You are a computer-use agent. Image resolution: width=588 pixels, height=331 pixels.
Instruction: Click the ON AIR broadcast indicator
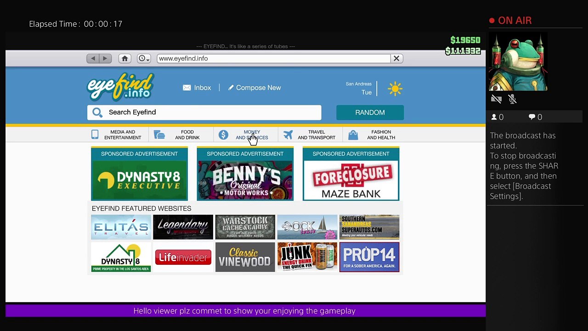[510, 21]
